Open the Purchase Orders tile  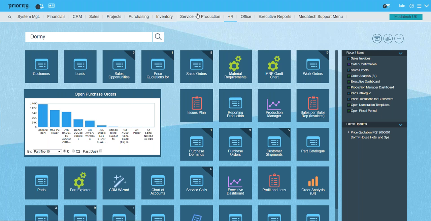point(235,144)
